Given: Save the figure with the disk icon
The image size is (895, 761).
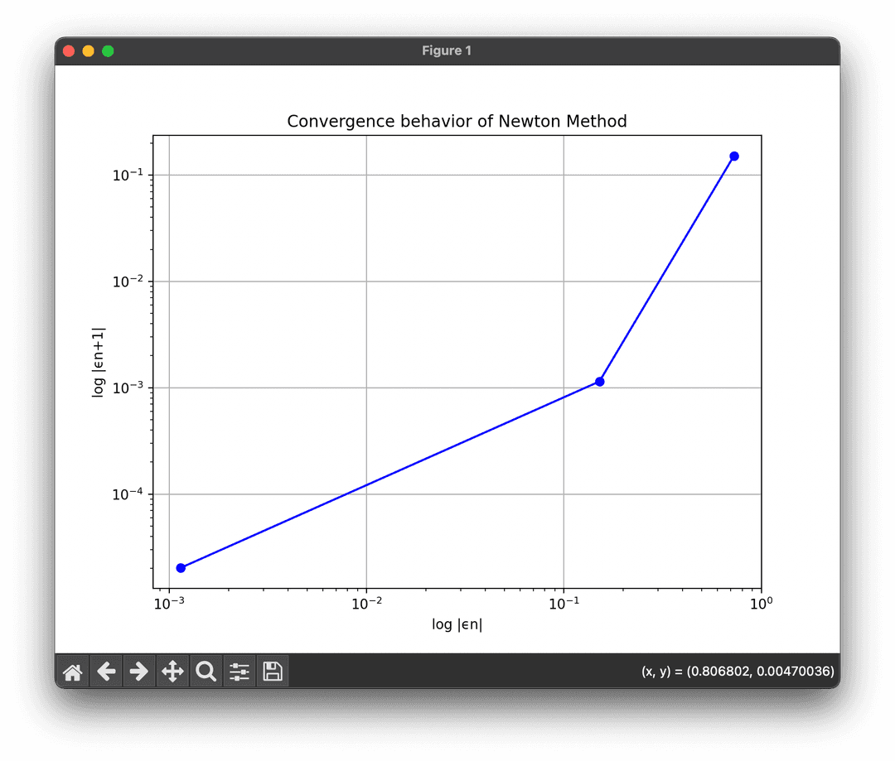Looking at the screenshot, I should 273,671.
